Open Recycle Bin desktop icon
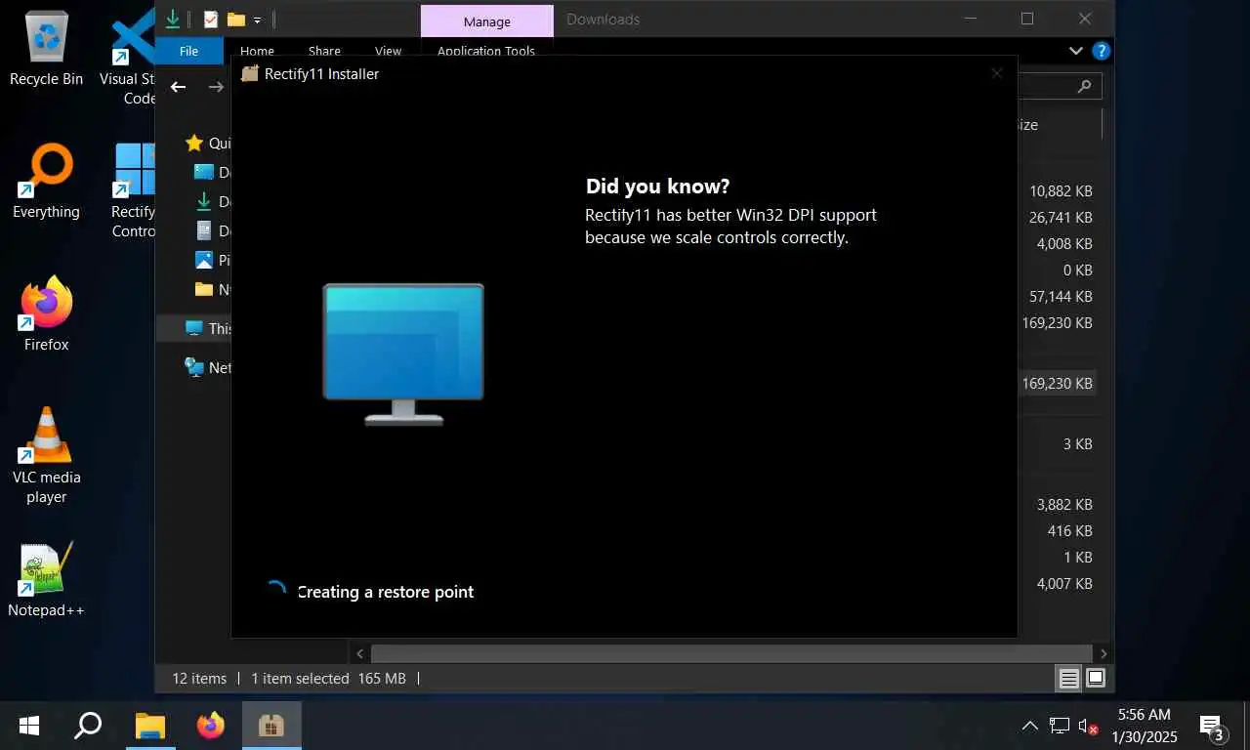Screen dimensions: 1250x750 tap(46, 49)
